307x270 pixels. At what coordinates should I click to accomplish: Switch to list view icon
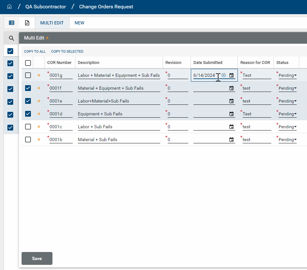coord(12,23)
